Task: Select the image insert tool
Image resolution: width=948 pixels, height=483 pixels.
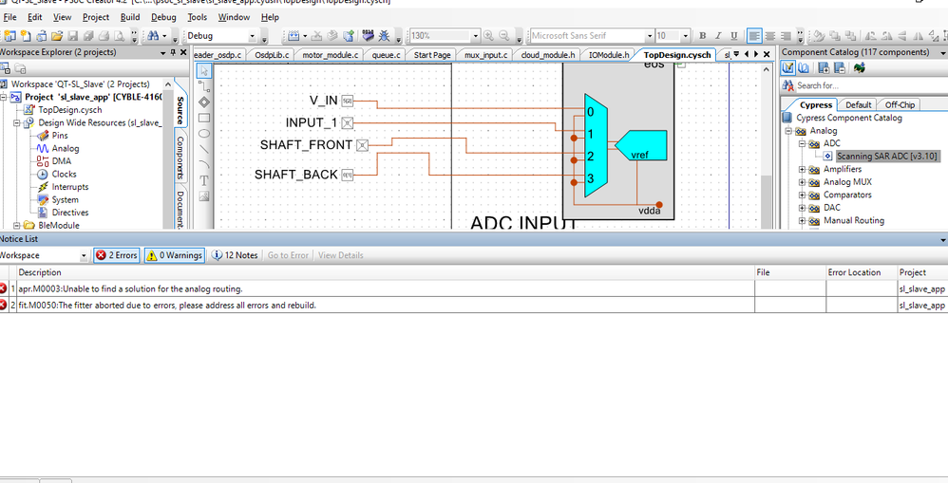Action: point(204,195)
